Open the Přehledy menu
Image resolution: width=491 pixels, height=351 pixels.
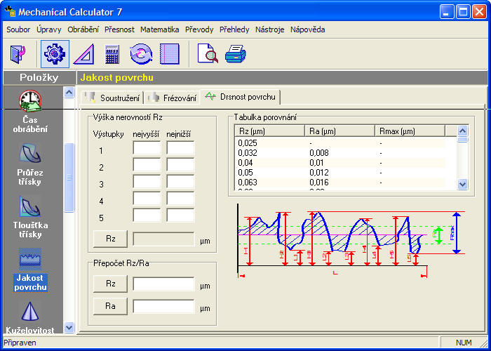coord(234,29)
